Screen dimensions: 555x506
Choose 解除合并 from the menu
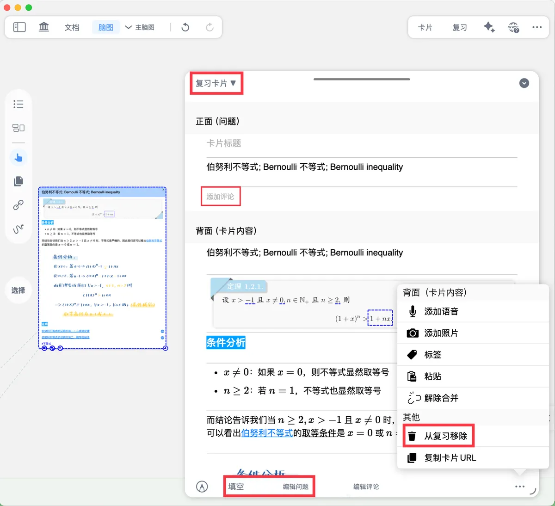473,398
